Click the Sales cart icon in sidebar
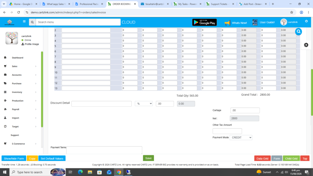The image size is (313, 176). click(5, 66)
